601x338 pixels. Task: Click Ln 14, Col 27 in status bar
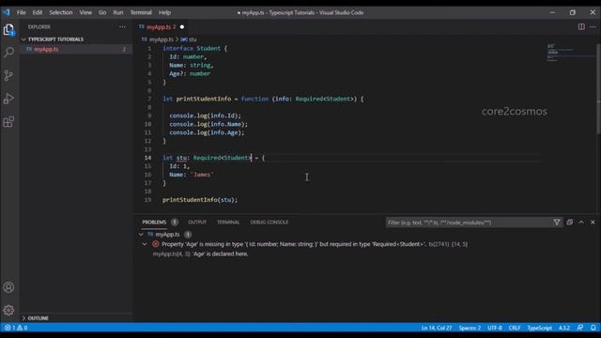tap(437, 328)
